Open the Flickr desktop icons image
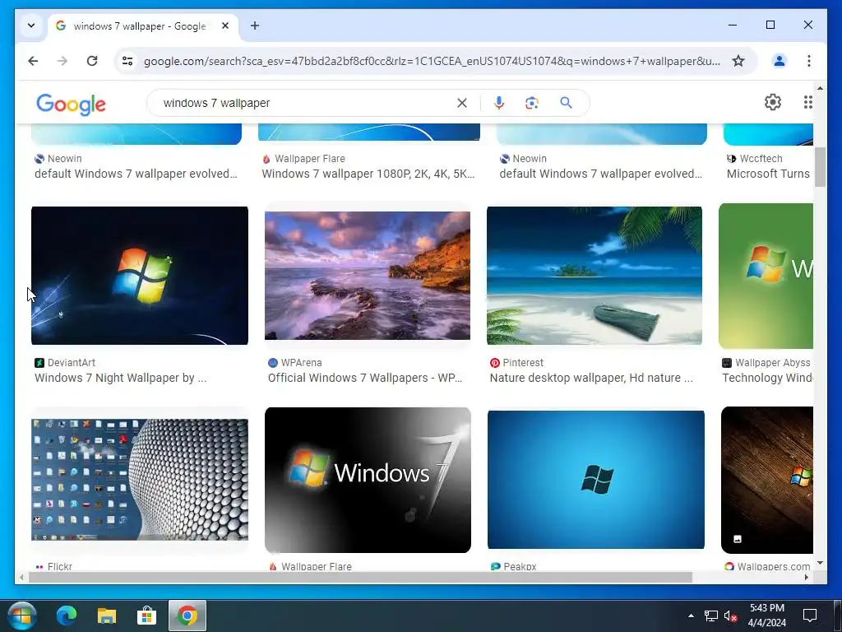This screenshot has width=842, height=632. point(140,480)
